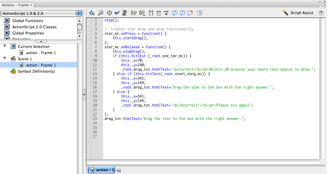
Task: Click the 'Correct' htmlText line 12
Action: (x=218, y=69)
